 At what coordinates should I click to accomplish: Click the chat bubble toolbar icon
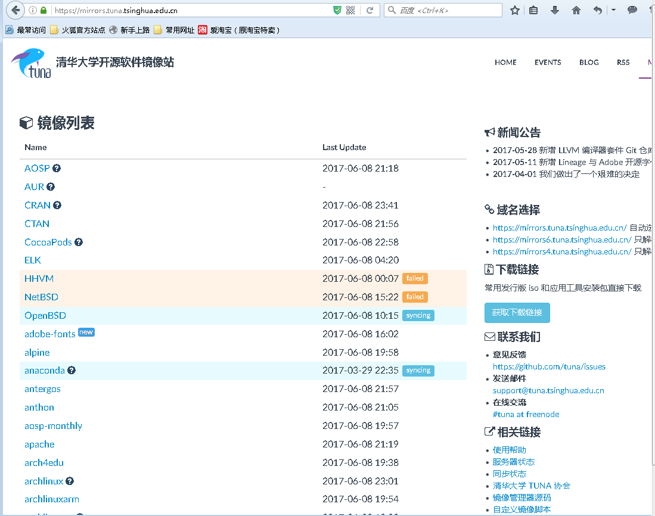(632, 10)
